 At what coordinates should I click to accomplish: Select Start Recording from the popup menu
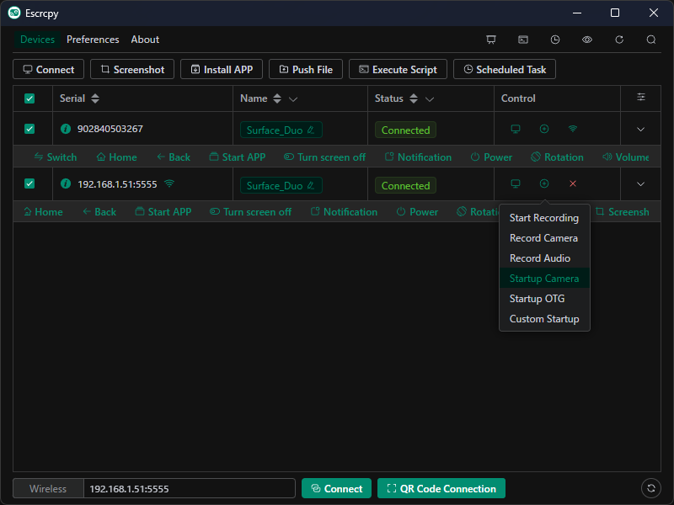pyautogui.click(x=544, y=218)
